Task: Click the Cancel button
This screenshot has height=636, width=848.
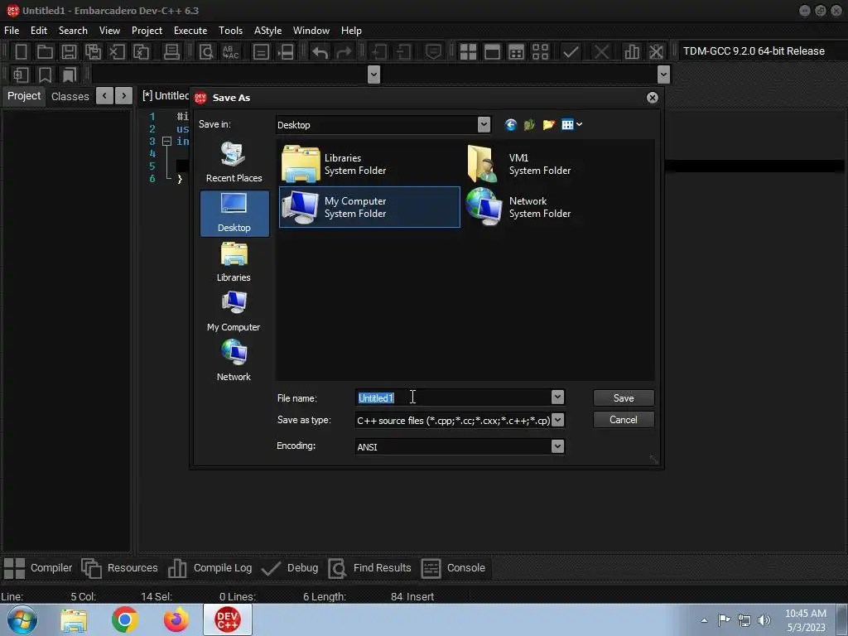Action: click(624, 420)
